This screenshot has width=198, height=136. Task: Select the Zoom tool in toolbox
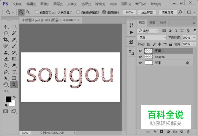coord(14,84)
